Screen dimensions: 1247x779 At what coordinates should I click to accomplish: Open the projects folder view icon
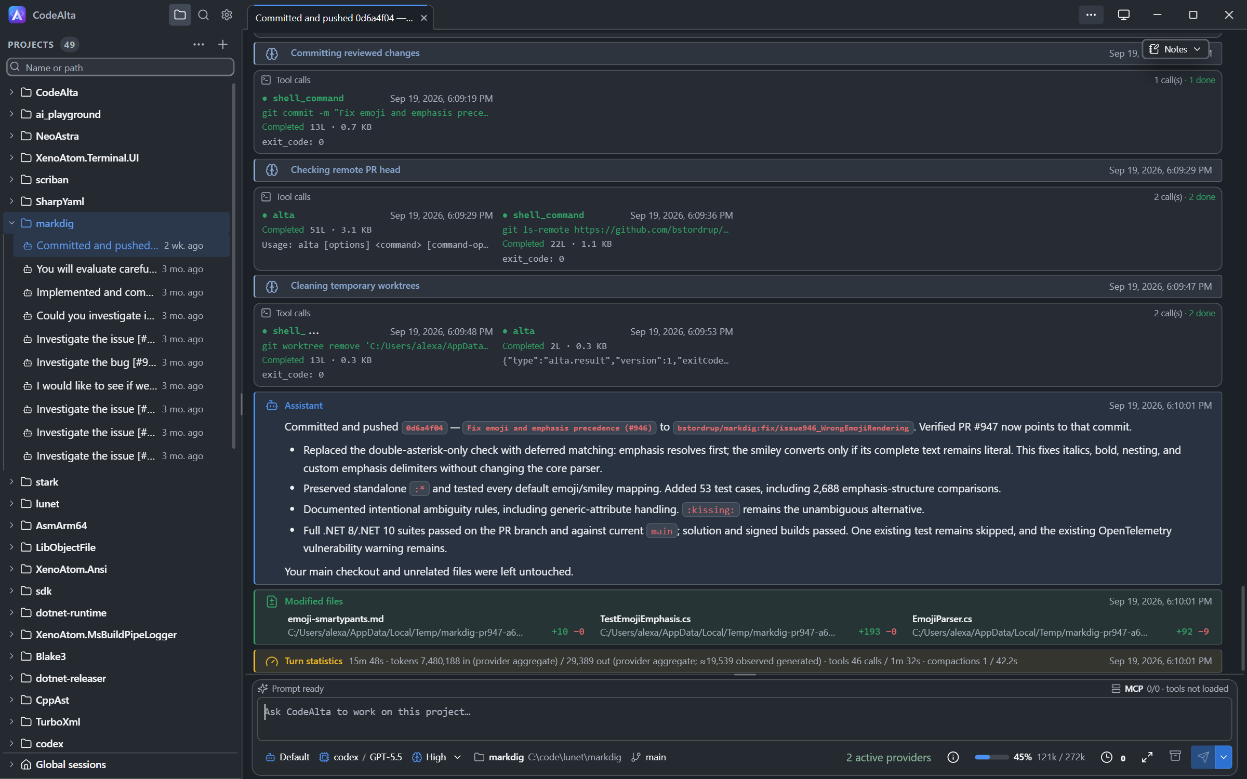point(180,15)
